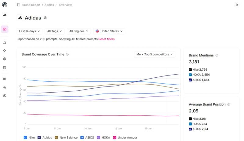Open the All Tags dropdown
The height and width of the screenshot is (141, 244).
pos(55,31)
